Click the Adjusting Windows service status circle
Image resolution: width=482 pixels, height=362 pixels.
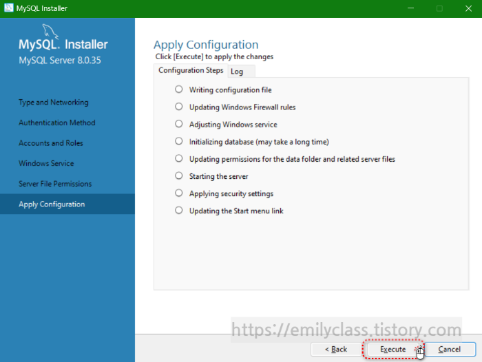(x=178, y=124)
